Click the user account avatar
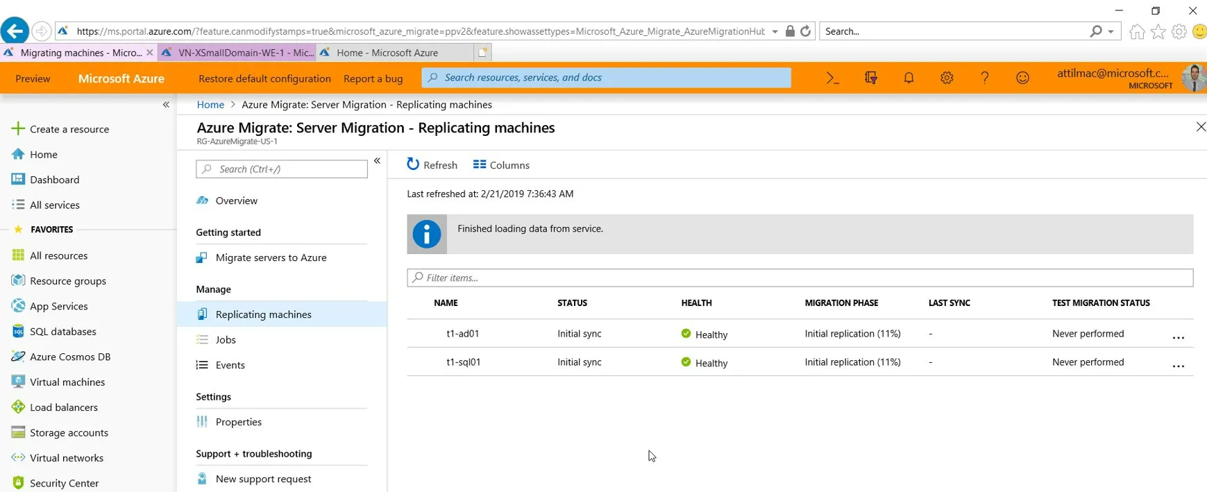 click(1194, 78)
